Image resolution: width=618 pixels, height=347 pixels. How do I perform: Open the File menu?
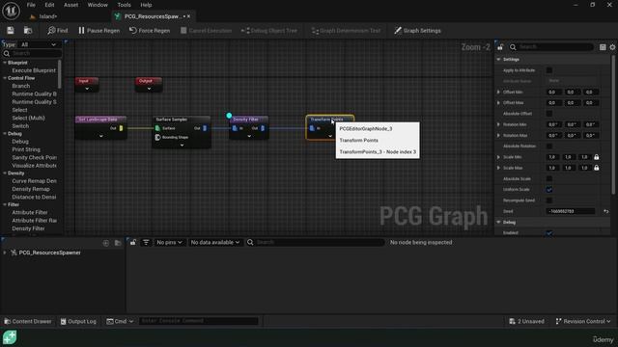[31, 5]
